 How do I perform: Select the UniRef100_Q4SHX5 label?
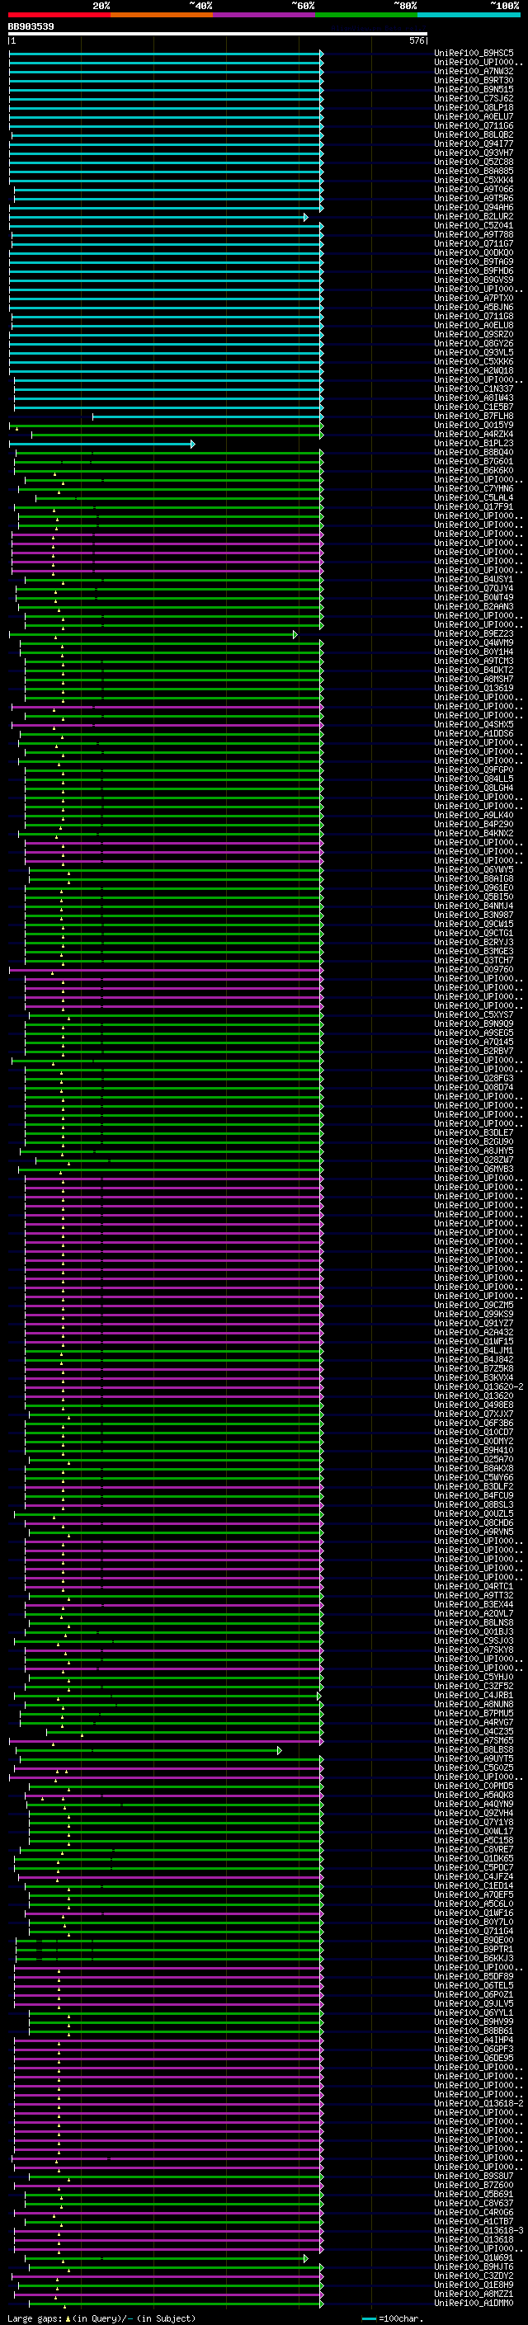pyautogui.click(x=474, y=724)
